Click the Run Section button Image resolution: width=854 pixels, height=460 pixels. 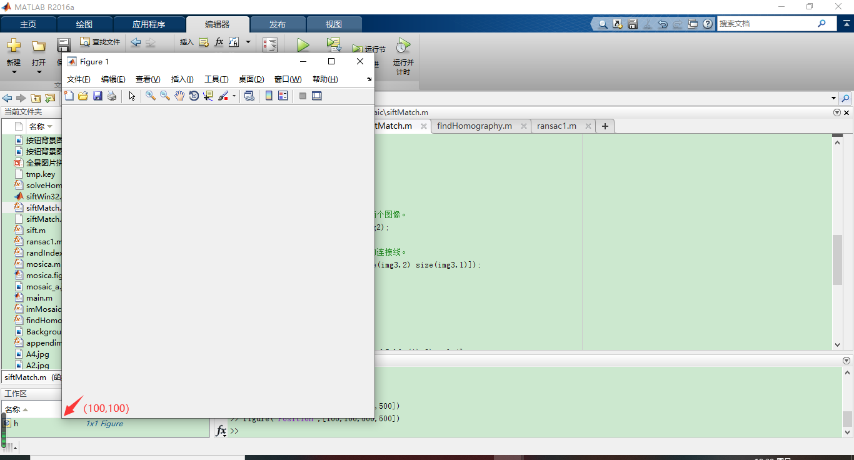click(x=369, y=49)
